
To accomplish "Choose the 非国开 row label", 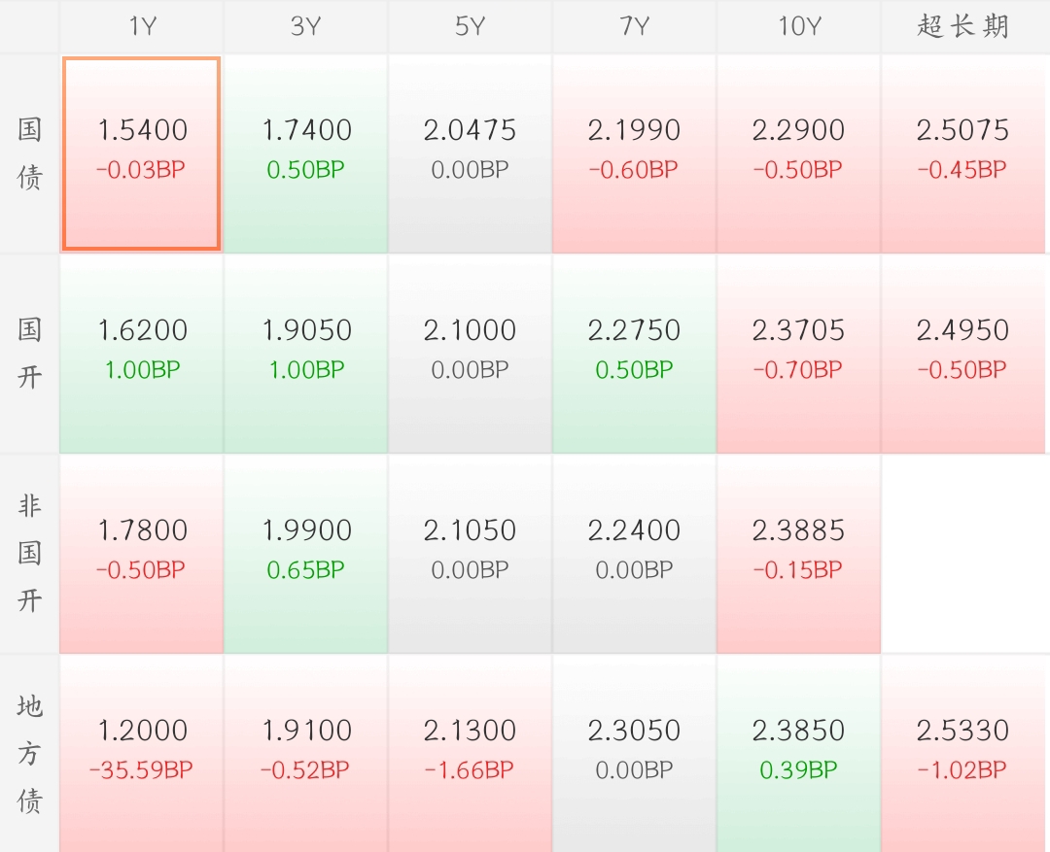I will (x=29, y=554).
